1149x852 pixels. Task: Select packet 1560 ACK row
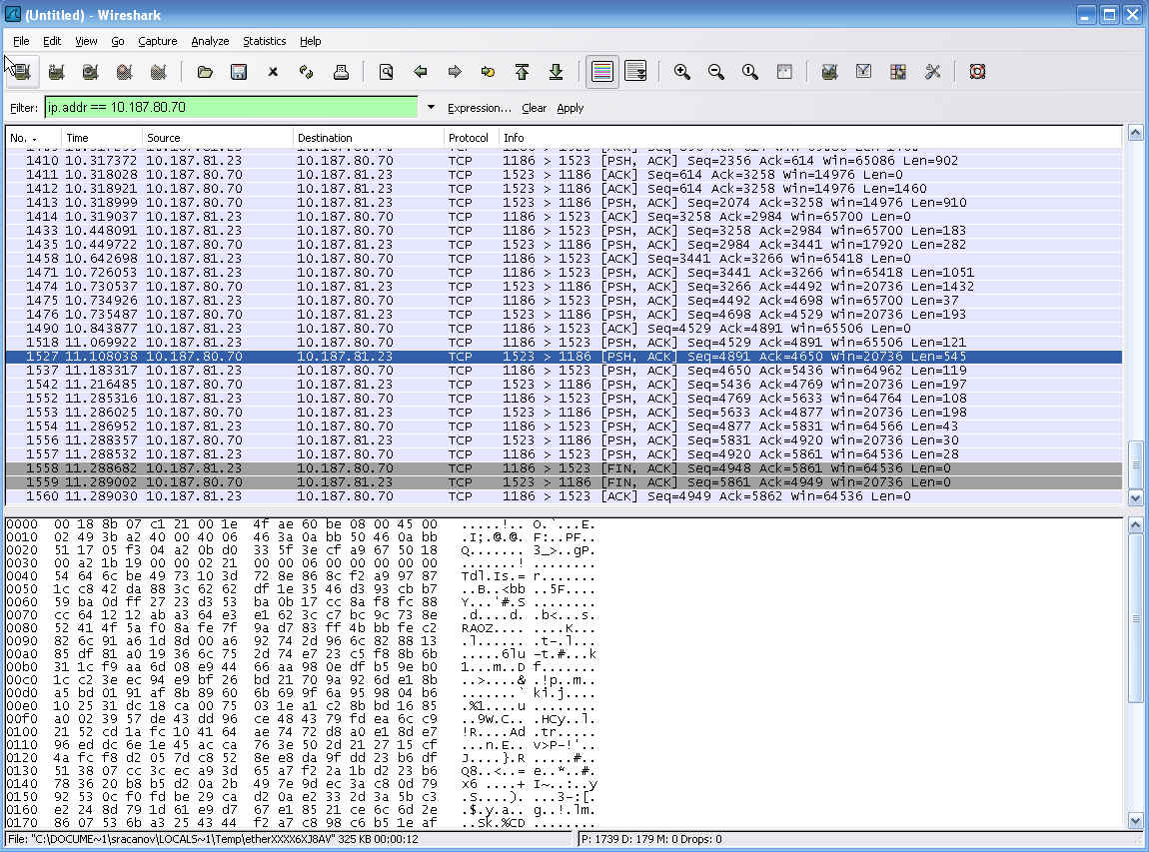click(564, 496)
